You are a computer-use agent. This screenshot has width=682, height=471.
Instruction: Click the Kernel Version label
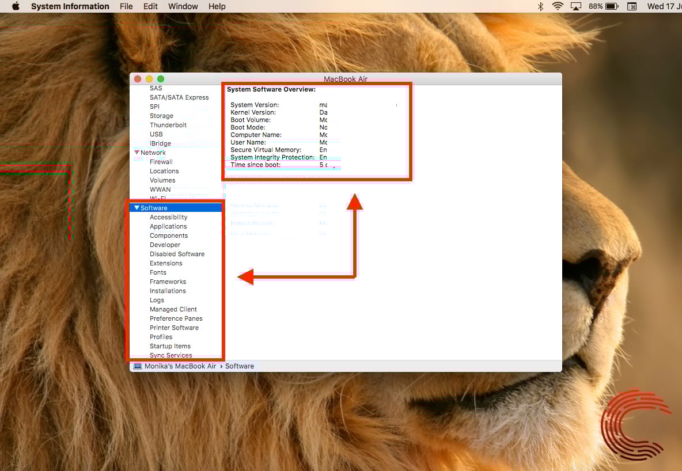click(x=253, y=113)
